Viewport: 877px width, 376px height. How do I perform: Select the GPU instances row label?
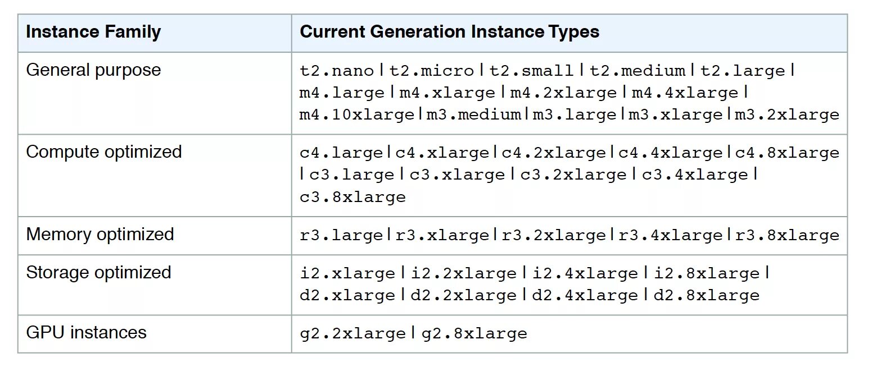point(86,333)
